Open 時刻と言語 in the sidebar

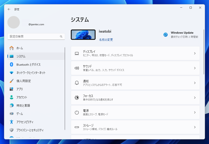(36, 105)
